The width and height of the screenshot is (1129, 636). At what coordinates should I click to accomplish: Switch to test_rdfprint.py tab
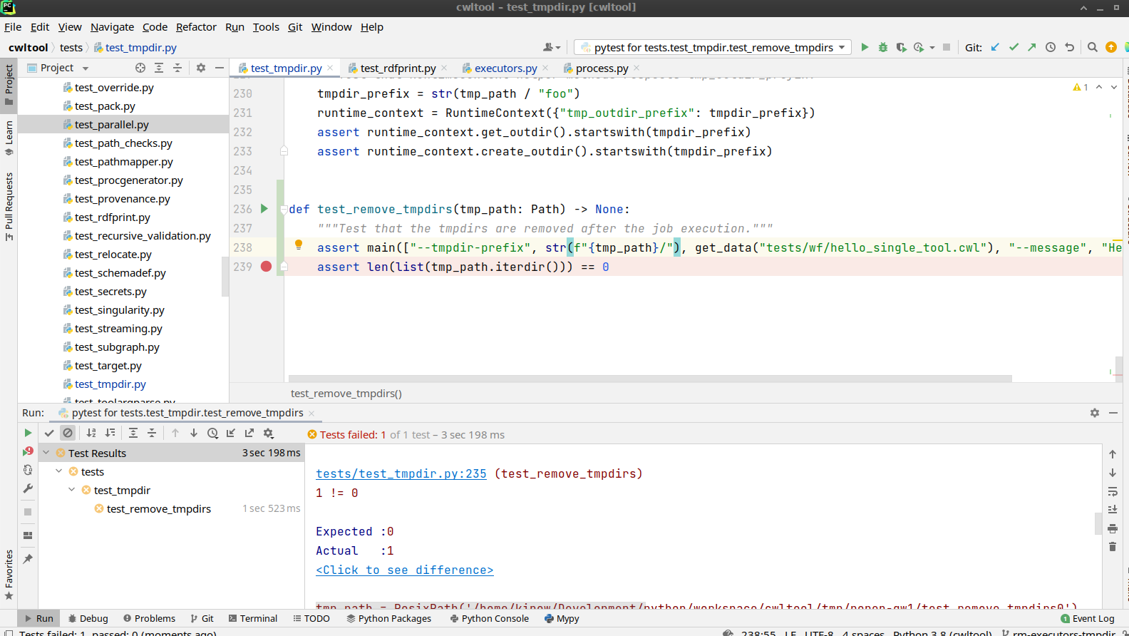(398, 68)
